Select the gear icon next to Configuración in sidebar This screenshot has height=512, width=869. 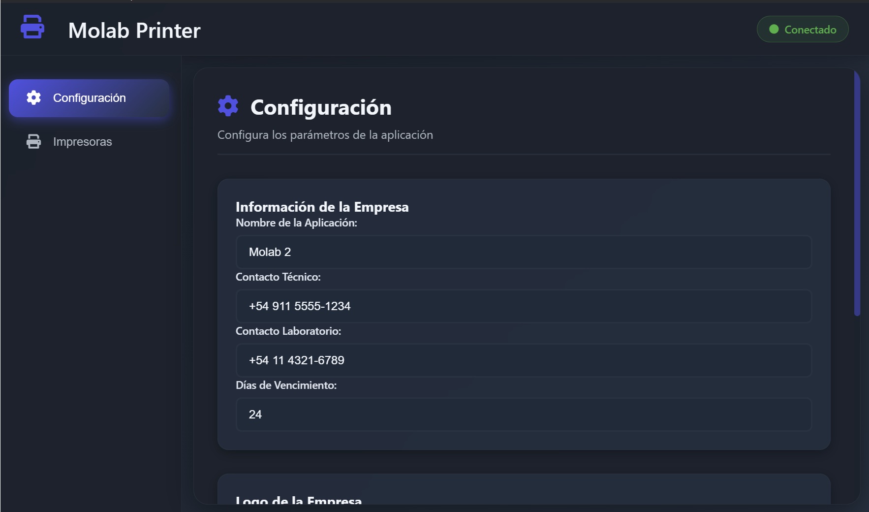tap(32, 98)
